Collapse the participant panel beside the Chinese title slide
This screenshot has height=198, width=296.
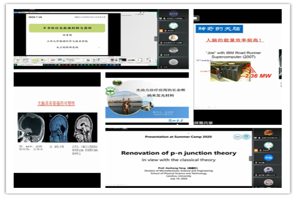(x=155, y=38)
